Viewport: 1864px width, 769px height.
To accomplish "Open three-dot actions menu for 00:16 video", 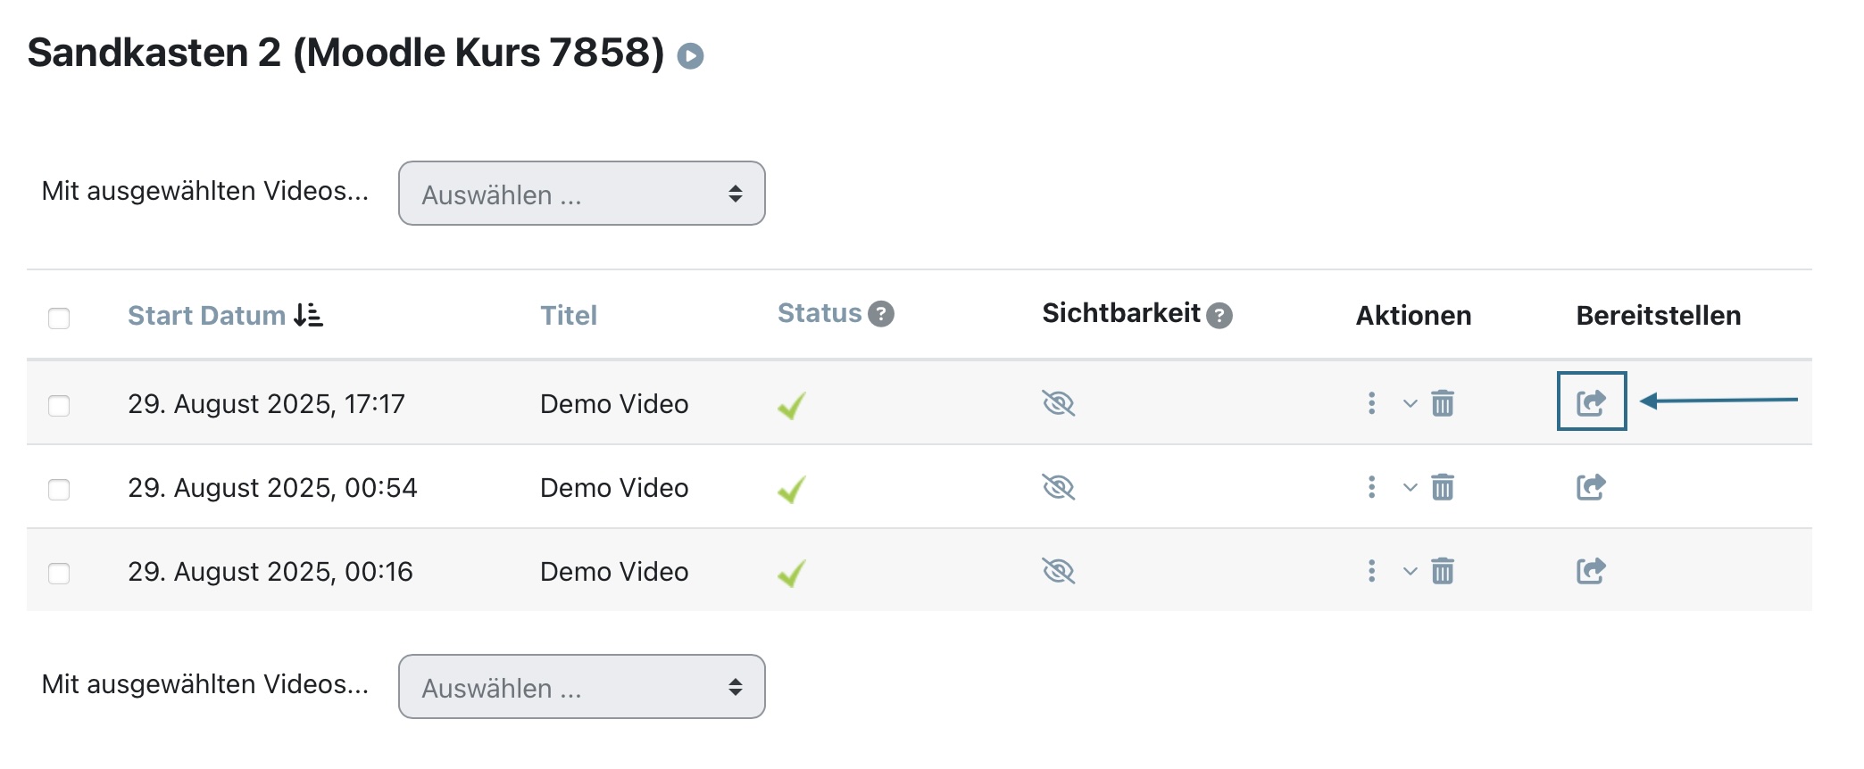I will tap(1372, 571).
